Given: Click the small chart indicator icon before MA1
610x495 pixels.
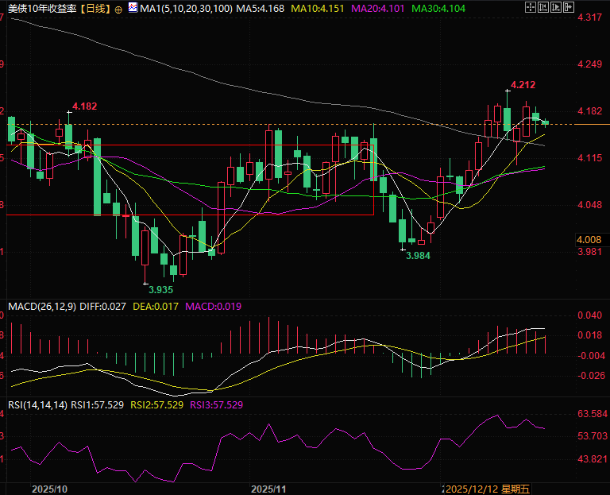Looking at the screenshot, I should click(x=133, y=7).
